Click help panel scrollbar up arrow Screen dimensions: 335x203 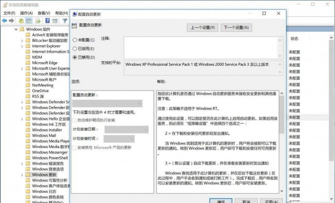282,94
